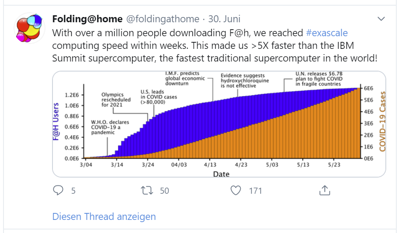This screenshot has width=402, height=233.
Task: Click the tweet text body
Action: pyautogui.click(x=215, y=45)
